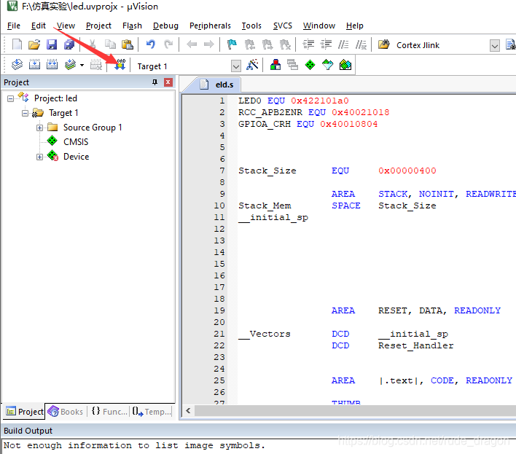Open the Target 1 dropdown
516x454 pixels.
pyautogui.click(x=235, y=66)
